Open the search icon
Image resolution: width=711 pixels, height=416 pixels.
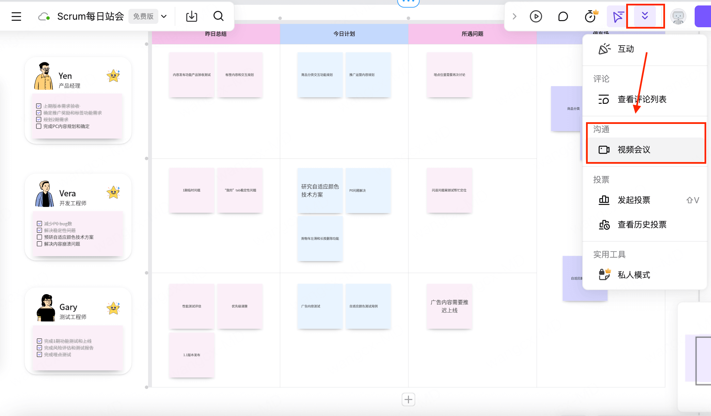click(x=218, y=16)
